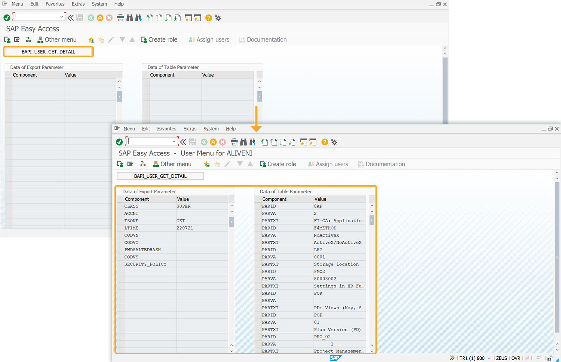Click Assign users in ALIVENI window
The image size is (561, 362).
[328, 164]
